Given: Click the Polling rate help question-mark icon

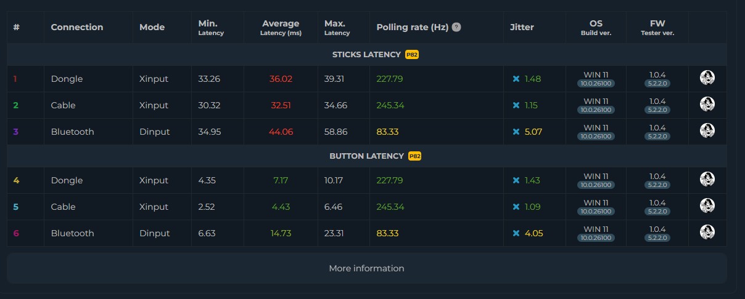Looking at the screenshot, I should [456, 27].
